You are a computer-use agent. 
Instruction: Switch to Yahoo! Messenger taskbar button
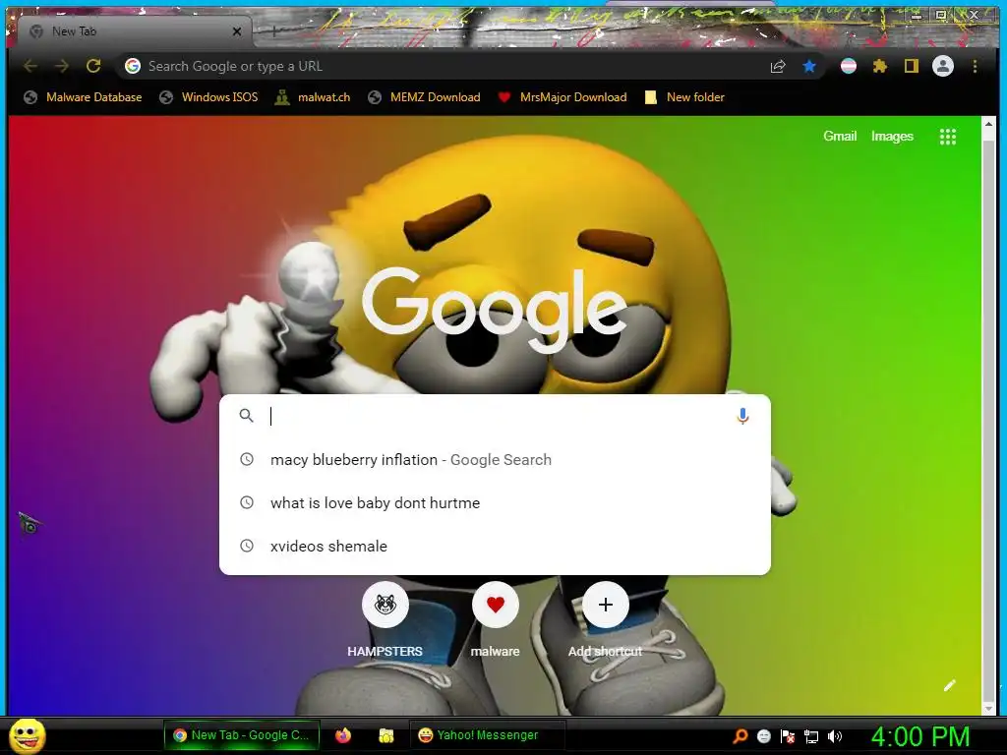click(x=487, y=735)
